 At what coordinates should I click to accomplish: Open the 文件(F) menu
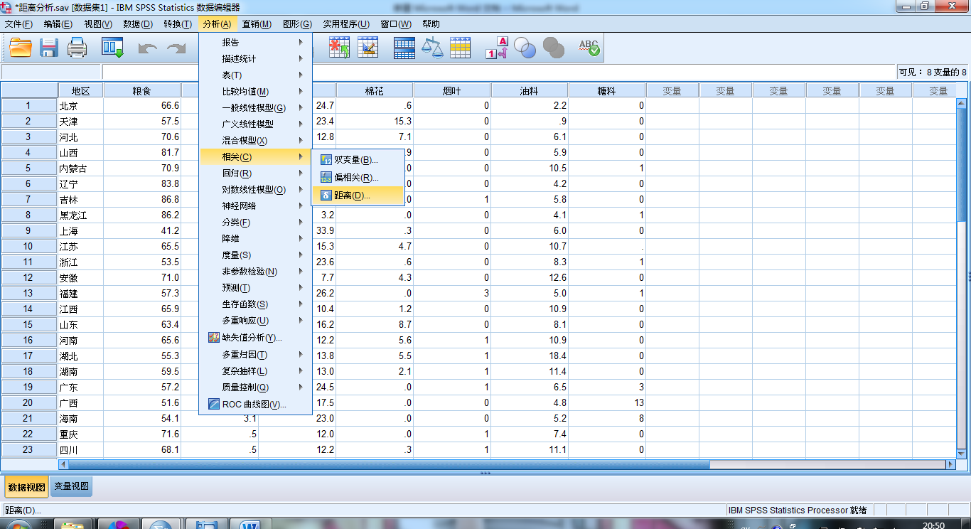tap(19, 24)
